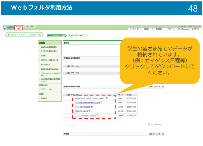Select STEP-1 フォルダ一覧 step tab
203x146 pixels.
coord(57,36)
